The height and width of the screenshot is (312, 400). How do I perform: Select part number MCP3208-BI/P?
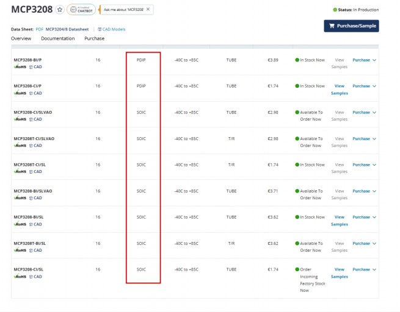[x=27, y=60]
